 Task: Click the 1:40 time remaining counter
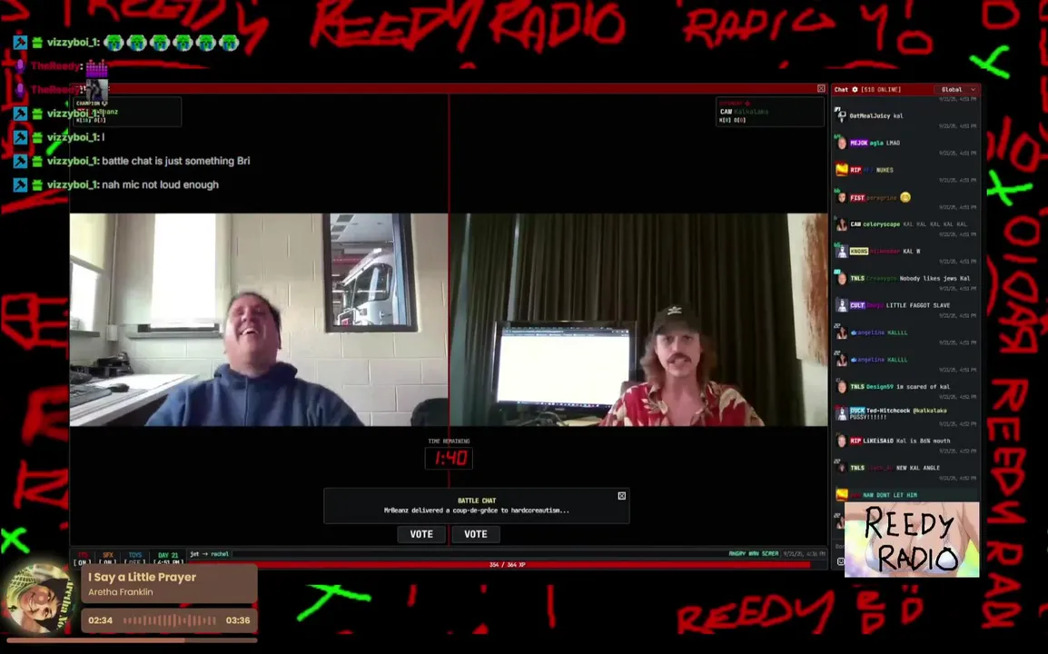coord(450,458)
